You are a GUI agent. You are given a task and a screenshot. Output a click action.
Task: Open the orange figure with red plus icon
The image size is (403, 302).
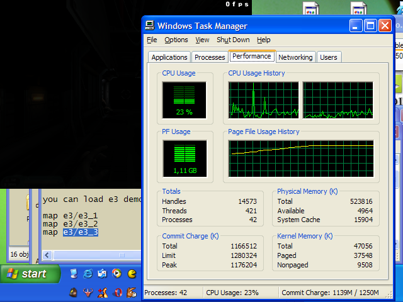click(103, 293)
